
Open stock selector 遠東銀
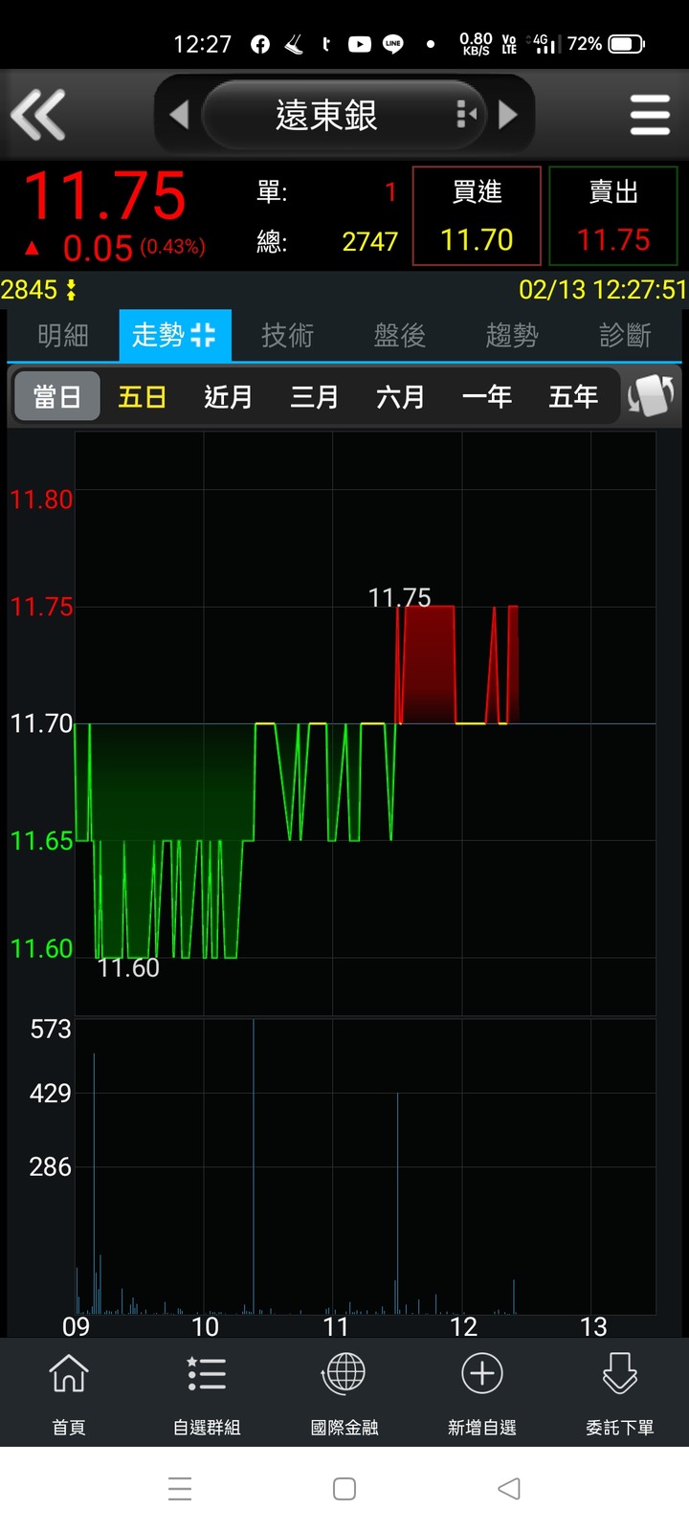pyautogui.click(x=344, y=115)
